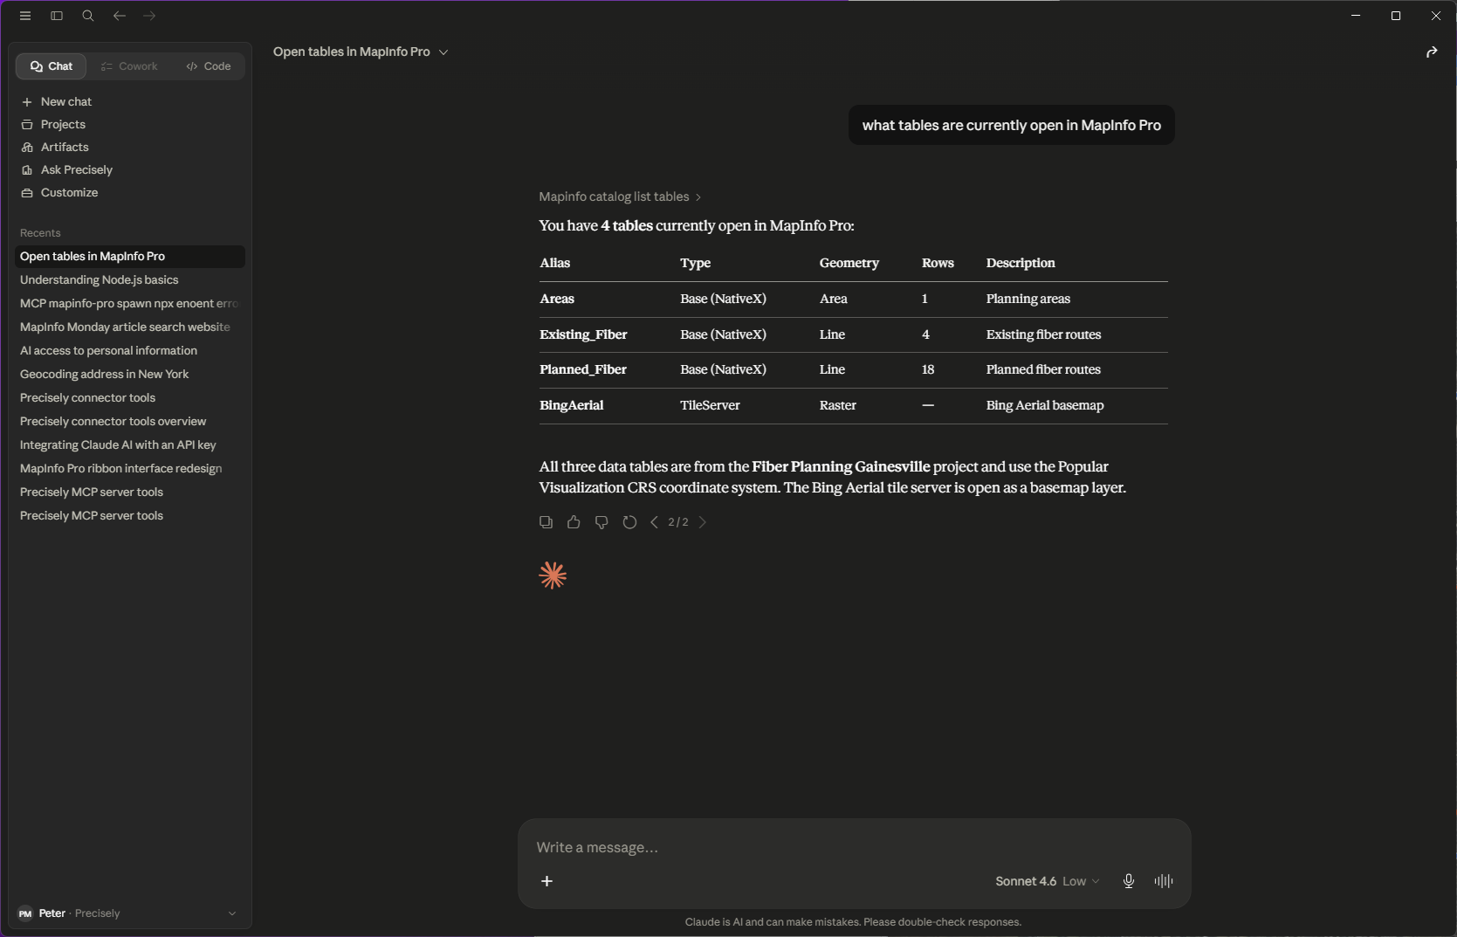Click the Existing fiber routes description
The width and height of the screenshot is (1457, 937).
click(x=1044, y=335)
